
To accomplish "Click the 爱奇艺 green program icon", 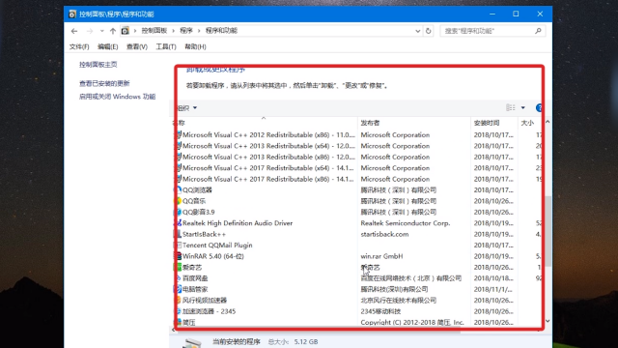I will (179, 267).
